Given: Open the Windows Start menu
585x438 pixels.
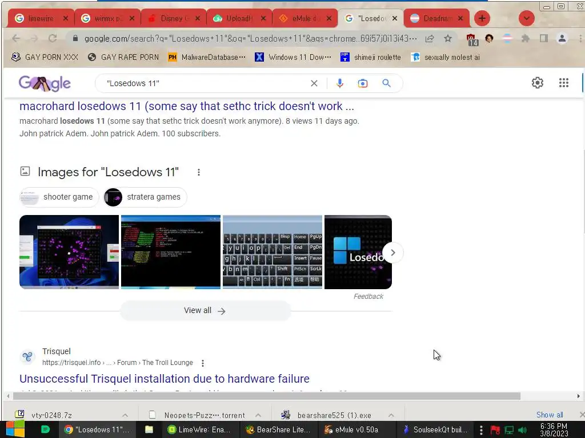Looking at the screenshot, I should [x=15, y=429].
